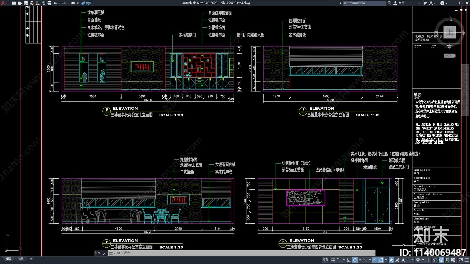This screenshot has height=264, width=470.
Task: Toggle polar tracking in status bar
Action: click(x=355, y=260)
